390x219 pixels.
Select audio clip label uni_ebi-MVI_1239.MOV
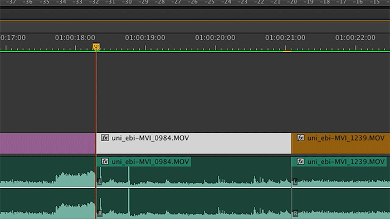click(x=346, y=162)
